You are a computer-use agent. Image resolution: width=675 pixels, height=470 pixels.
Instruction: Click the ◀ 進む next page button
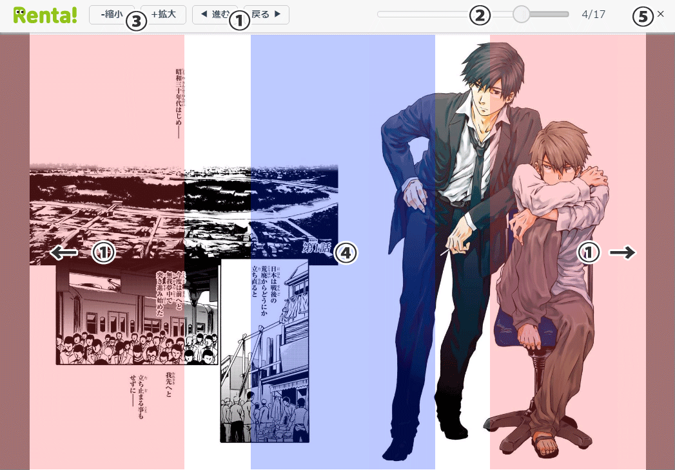click(x=215, y=15)
